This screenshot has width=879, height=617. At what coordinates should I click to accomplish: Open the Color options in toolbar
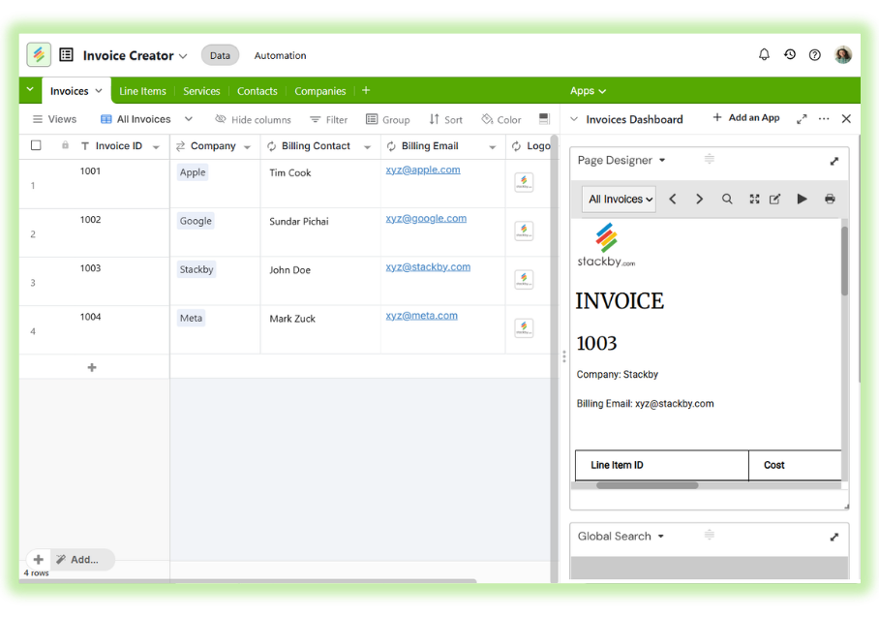tap(501, 120)
